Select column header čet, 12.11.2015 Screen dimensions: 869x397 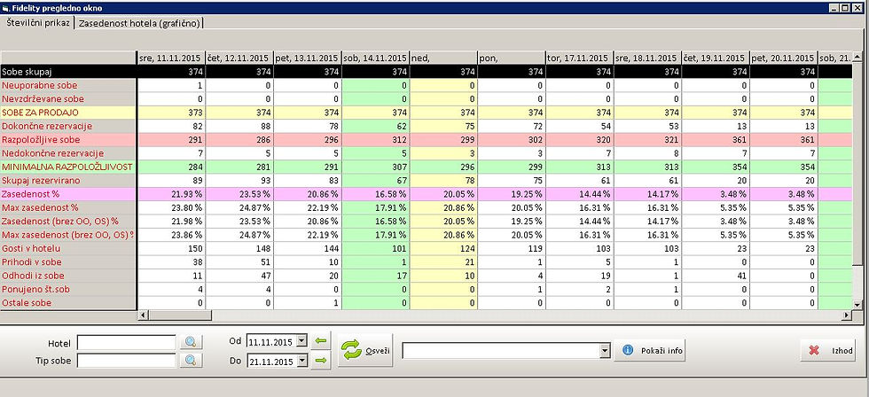tap(239, 58)
